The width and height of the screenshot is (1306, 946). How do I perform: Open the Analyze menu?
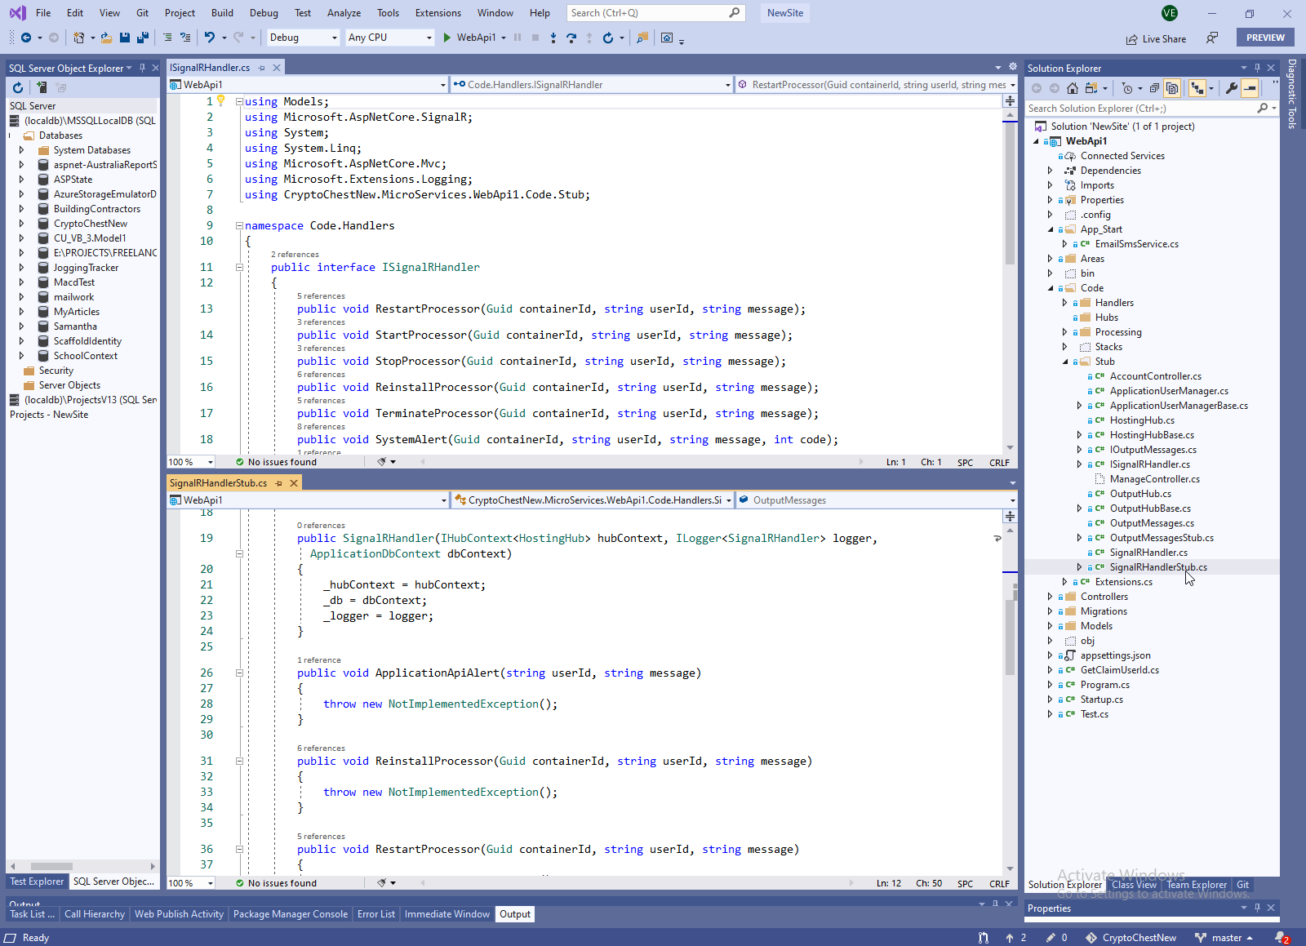pos(344,13)
